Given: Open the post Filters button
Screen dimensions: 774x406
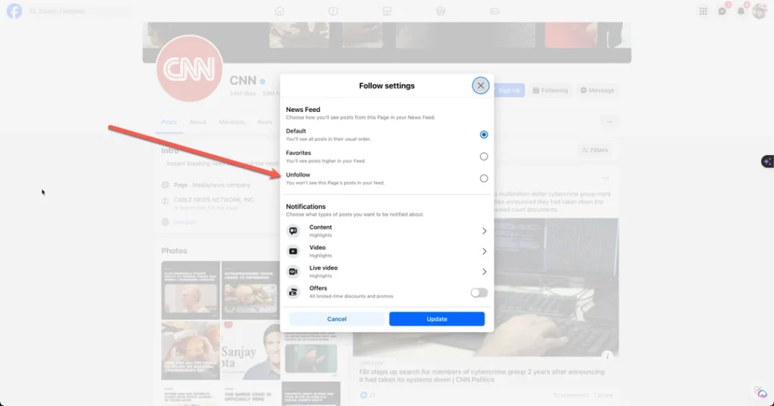Looking at the screenshot, I should tap(595, 150).
